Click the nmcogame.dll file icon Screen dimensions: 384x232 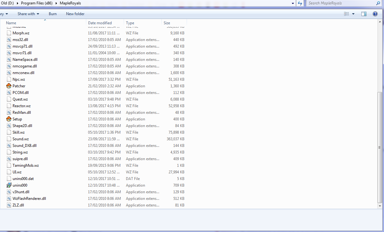9,66
